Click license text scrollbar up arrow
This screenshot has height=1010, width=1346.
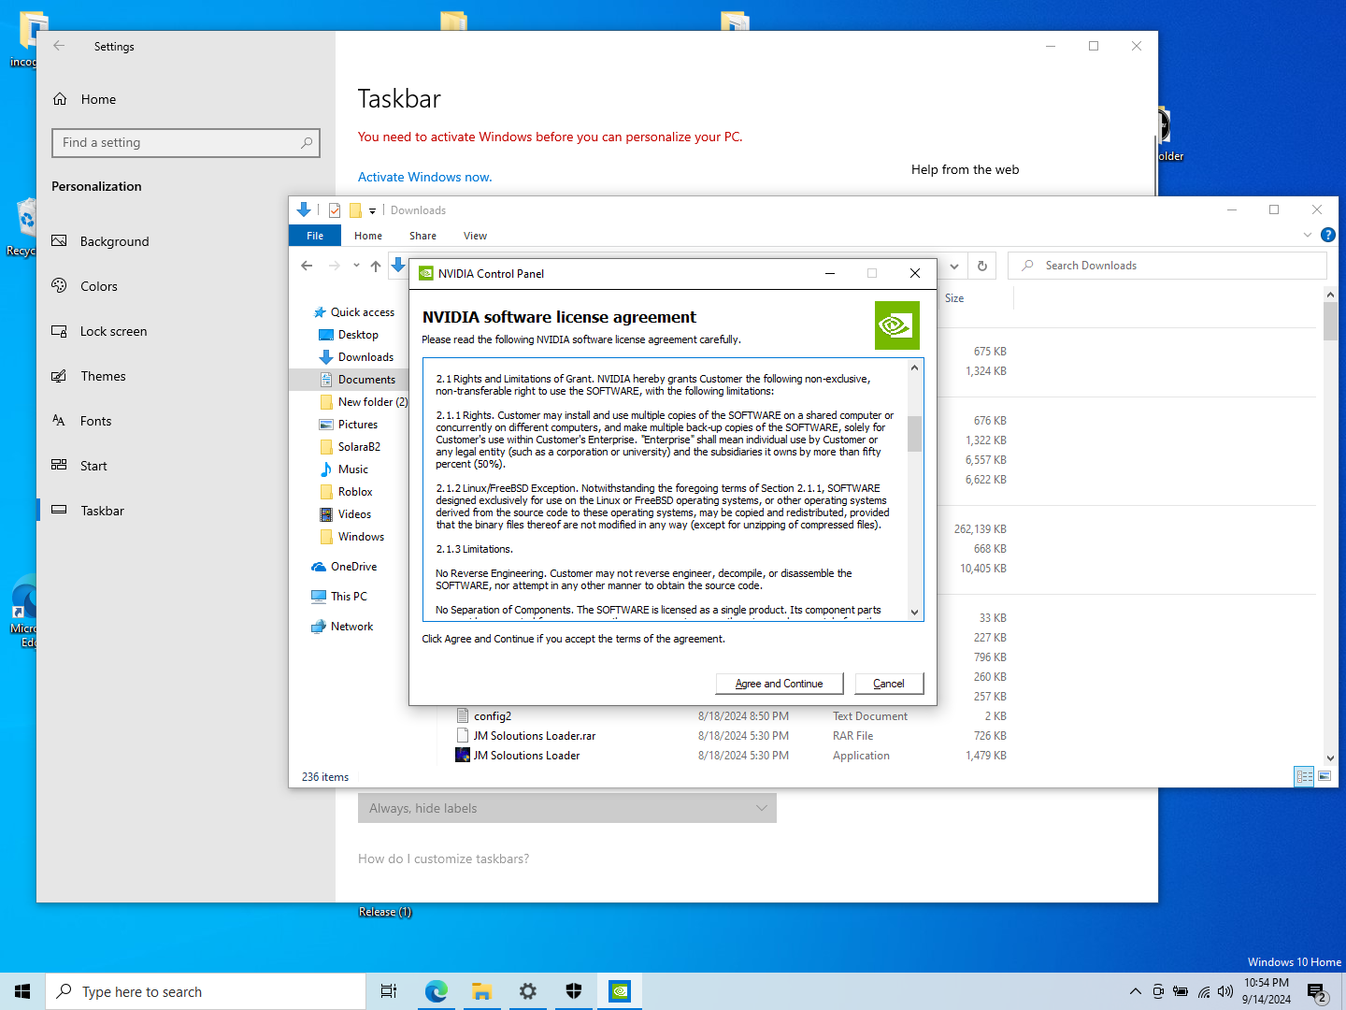pos(914,368)
